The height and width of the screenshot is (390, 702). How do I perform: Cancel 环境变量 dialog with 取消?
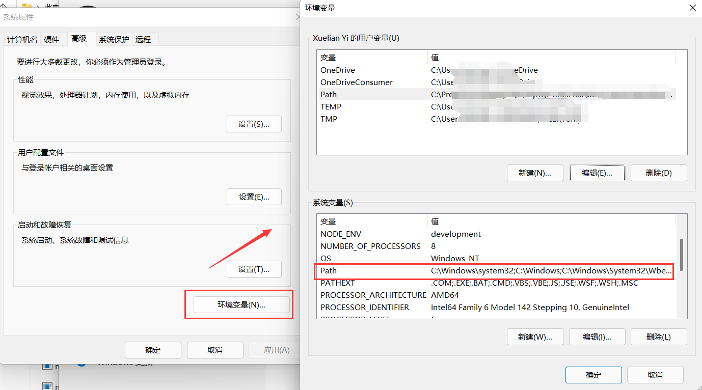pos(655,375)
